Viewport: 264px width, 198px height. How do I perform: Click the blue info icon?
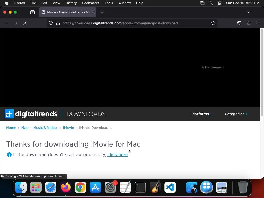coord(9,155)
